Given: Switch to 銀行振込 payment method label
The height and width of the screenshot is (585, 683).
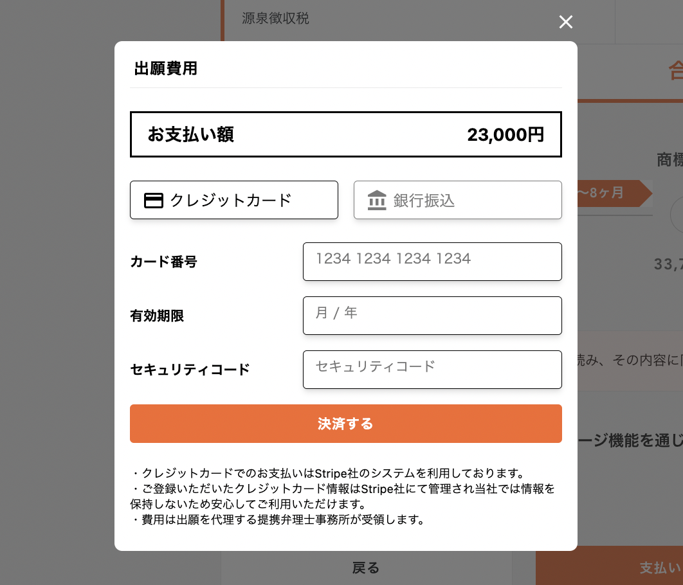Looking at the screenshot, I should (424, 201).
